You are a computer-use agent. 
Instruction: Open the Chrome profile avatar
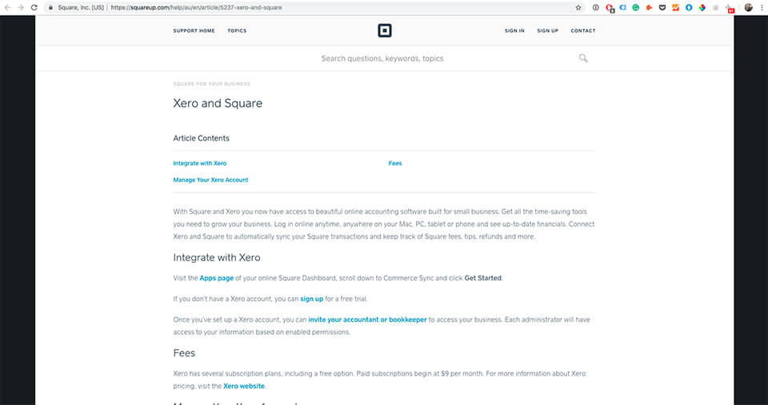(749, 7)
